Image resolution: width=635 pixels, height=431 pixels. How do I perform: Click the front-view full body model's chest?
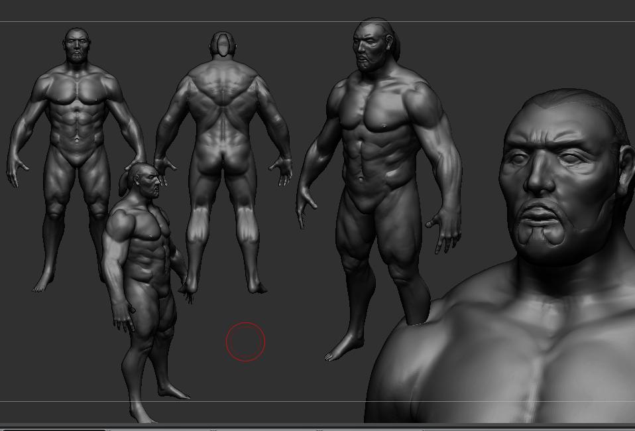pos(76,91)
